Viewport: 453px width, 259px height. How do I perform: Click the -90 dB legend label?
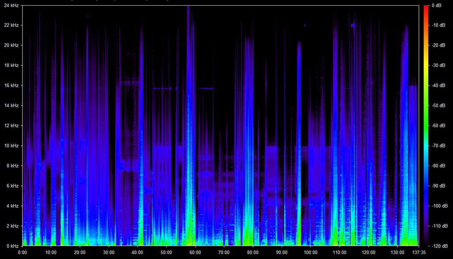(438, 186)
